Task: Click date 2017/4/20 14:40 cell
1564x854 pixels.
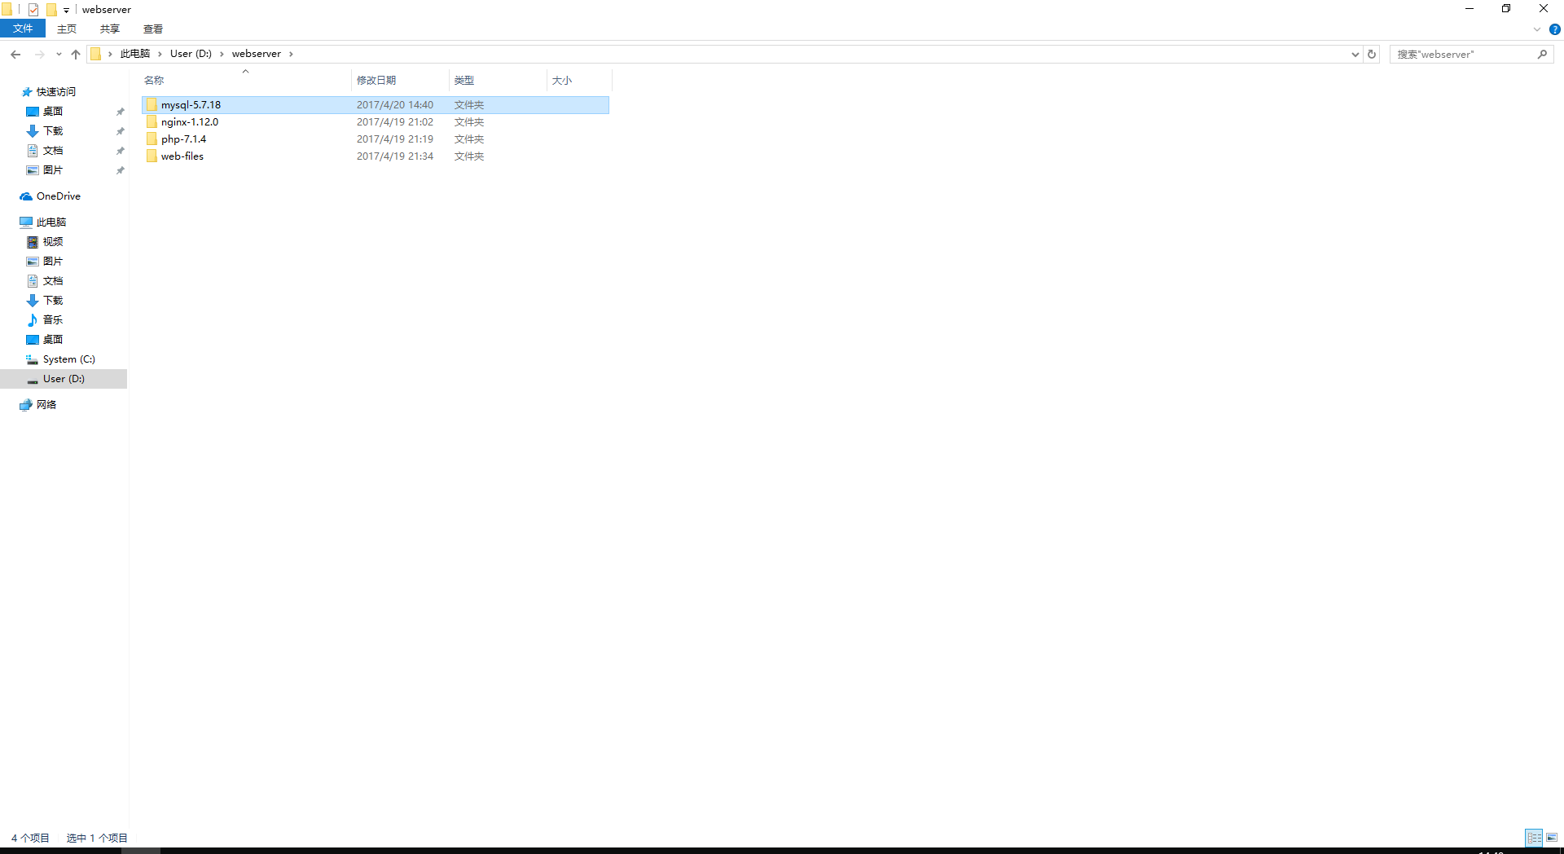Action: coord(395,105)
